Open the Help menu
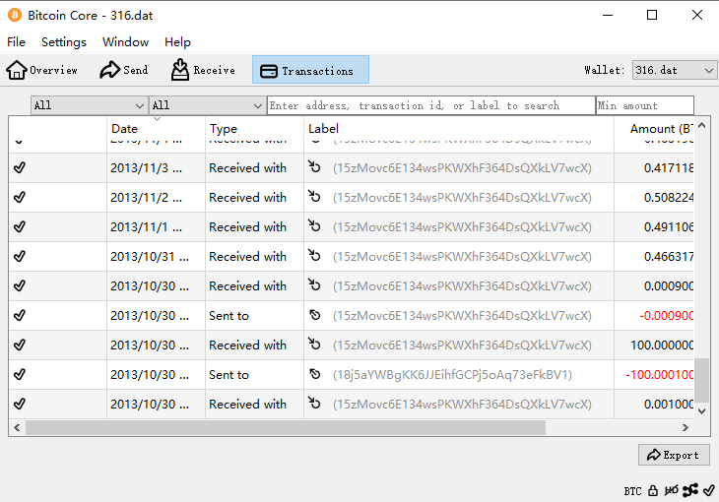The width and height of the screenshot is (719, 502). click(177, 42)
